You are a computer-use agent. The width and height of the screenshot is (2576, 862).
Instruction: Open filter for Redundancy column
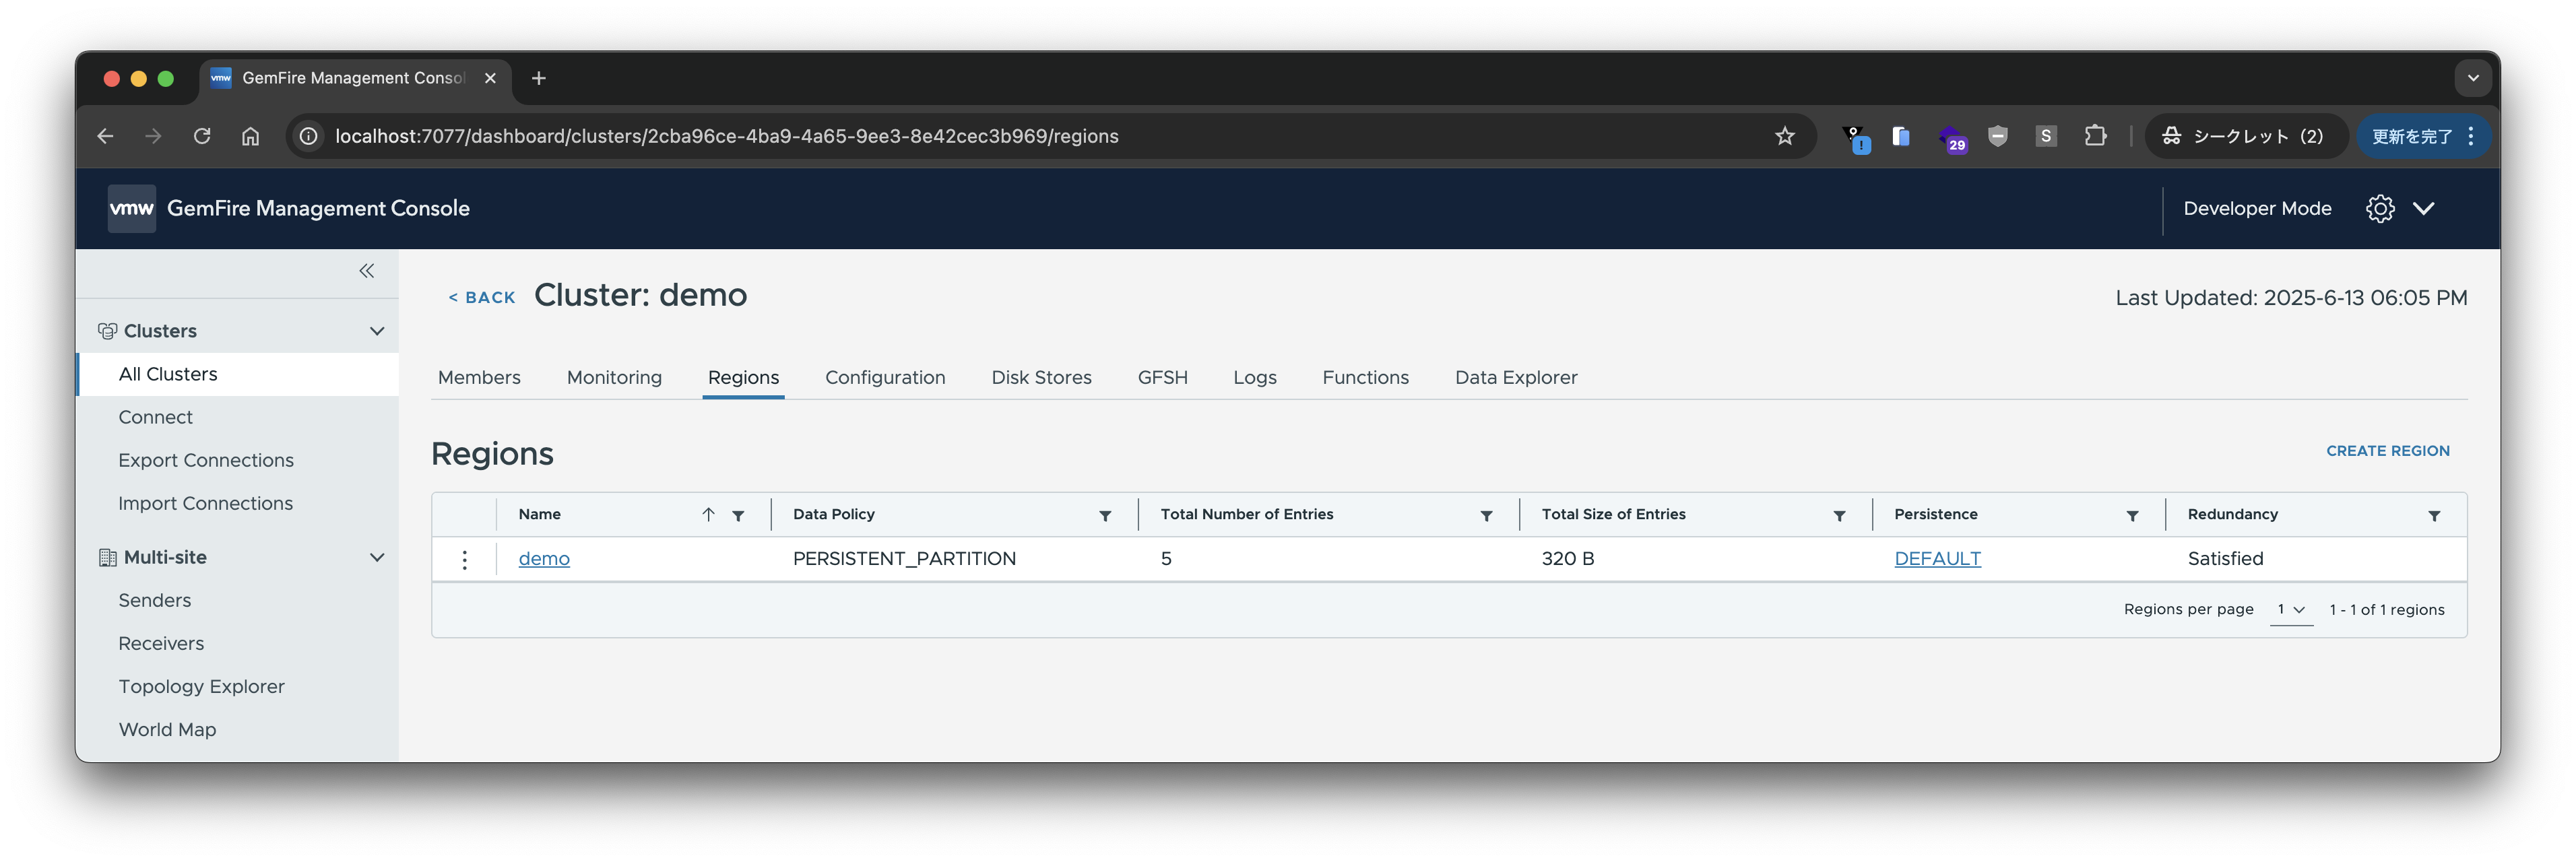[x=2434, y=516]
